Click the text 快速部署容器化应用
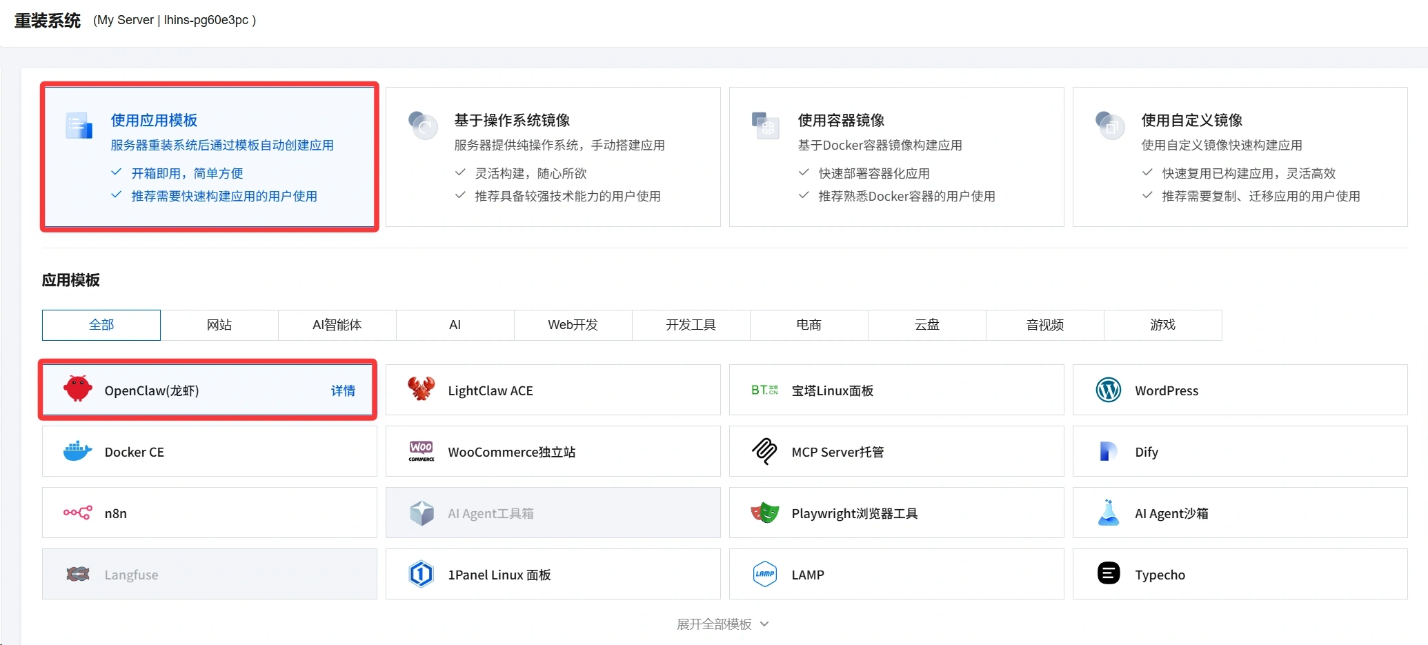Viewport: 1428px width, 645px height. [x=874, y=173]
